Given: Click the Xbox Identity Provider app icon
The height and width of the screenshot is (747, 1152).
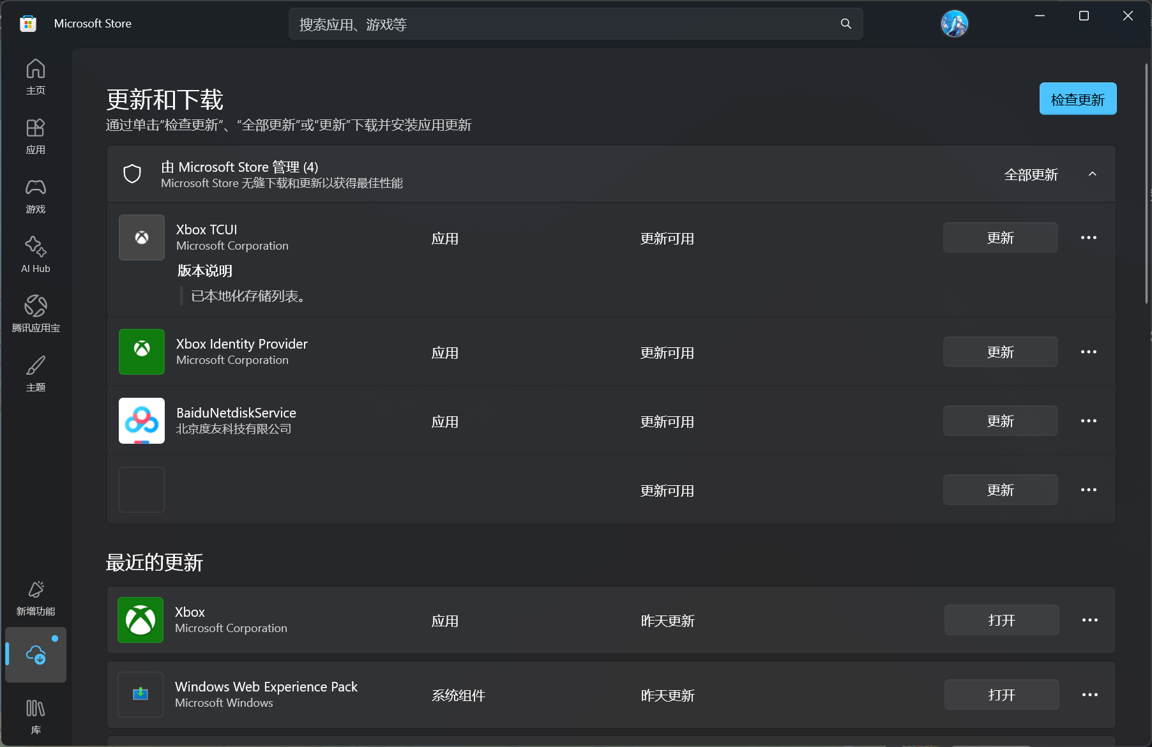Looking at the screenshot, I should click(x=142, y=352).
